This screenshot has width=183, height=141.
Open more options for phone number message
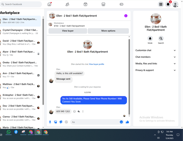click(x=83, y=111)
